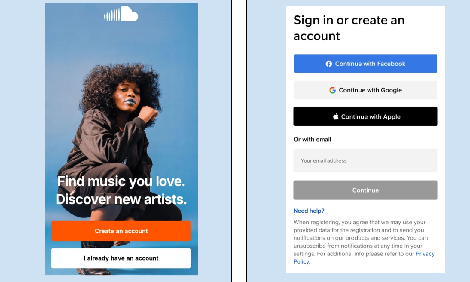Select Continue with Google text
This screenshot has height=282, width=470.
coord(370,90)
